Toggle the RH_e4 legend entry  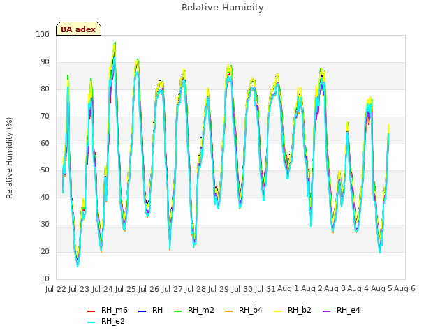pos(342,310)
